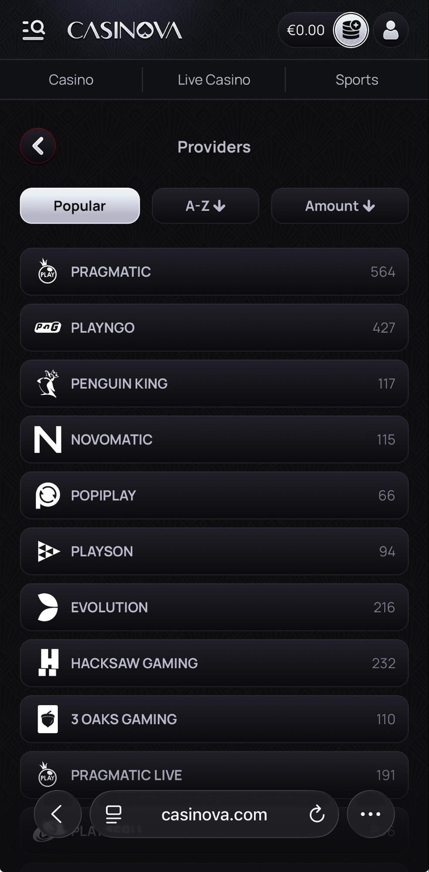Open the Pragmatic provider row

point(214,272)
